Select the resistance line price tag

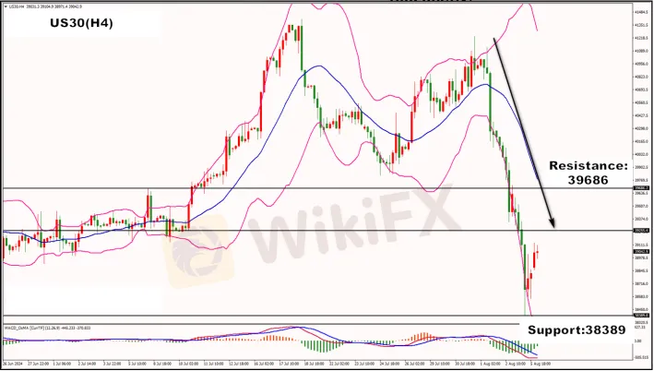coord(641,188)
